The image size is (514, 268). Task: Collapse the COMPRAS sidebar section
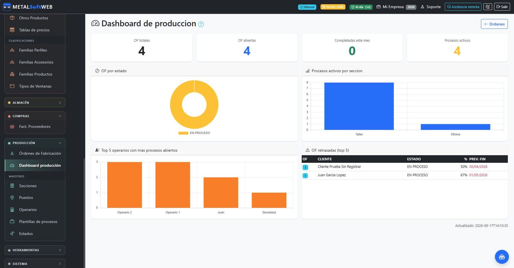35,116
